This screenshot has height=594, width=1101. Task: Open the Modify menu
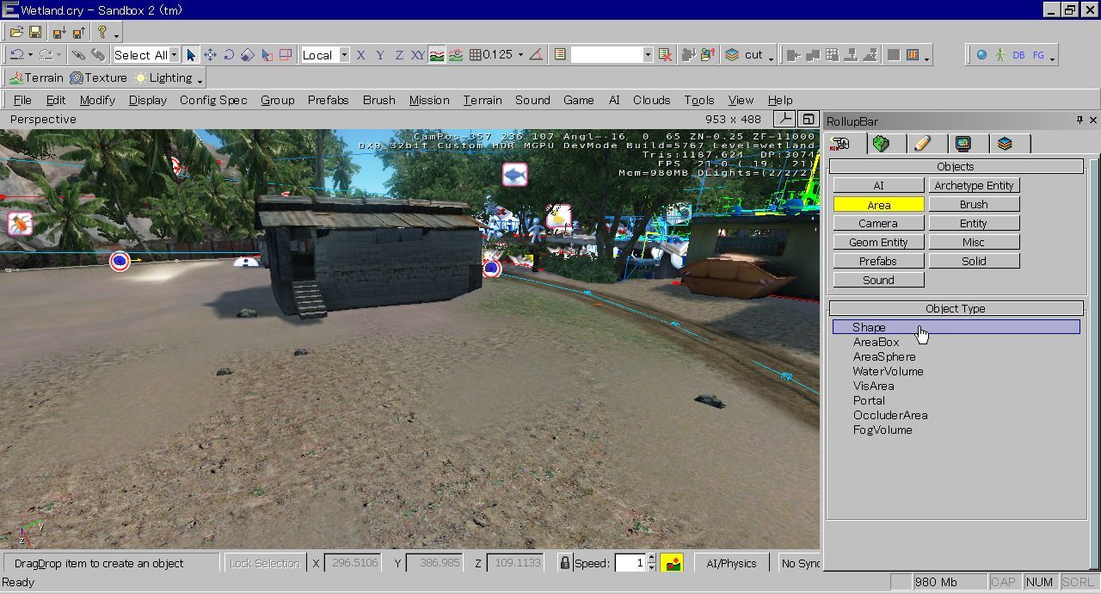coord(97,100)
